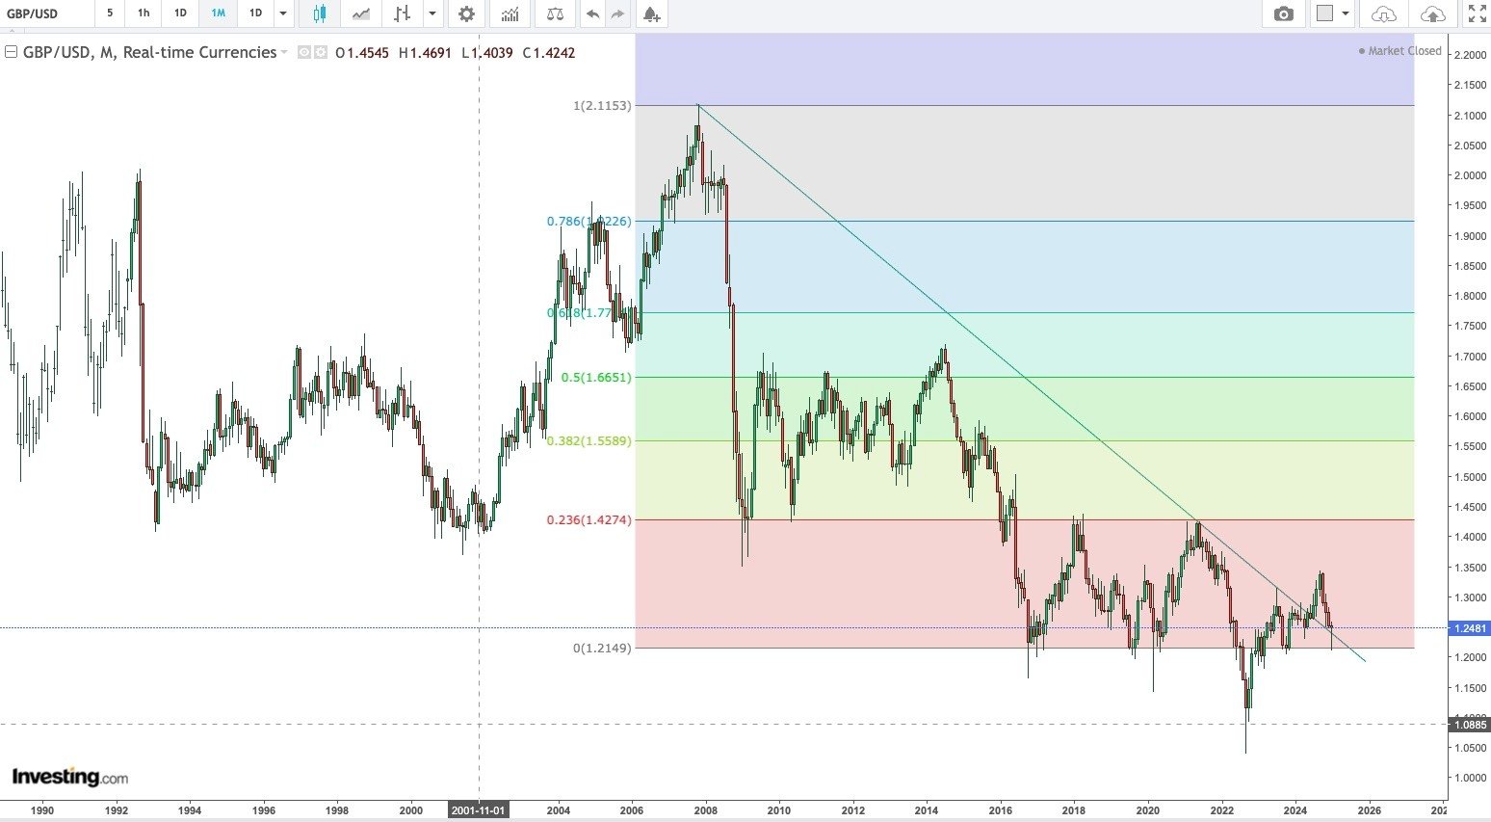The width and height of the screenshot is (1491, 822).
Task: Select the 0(1.2149) Fibonacci label
Action: pos(602,648)
